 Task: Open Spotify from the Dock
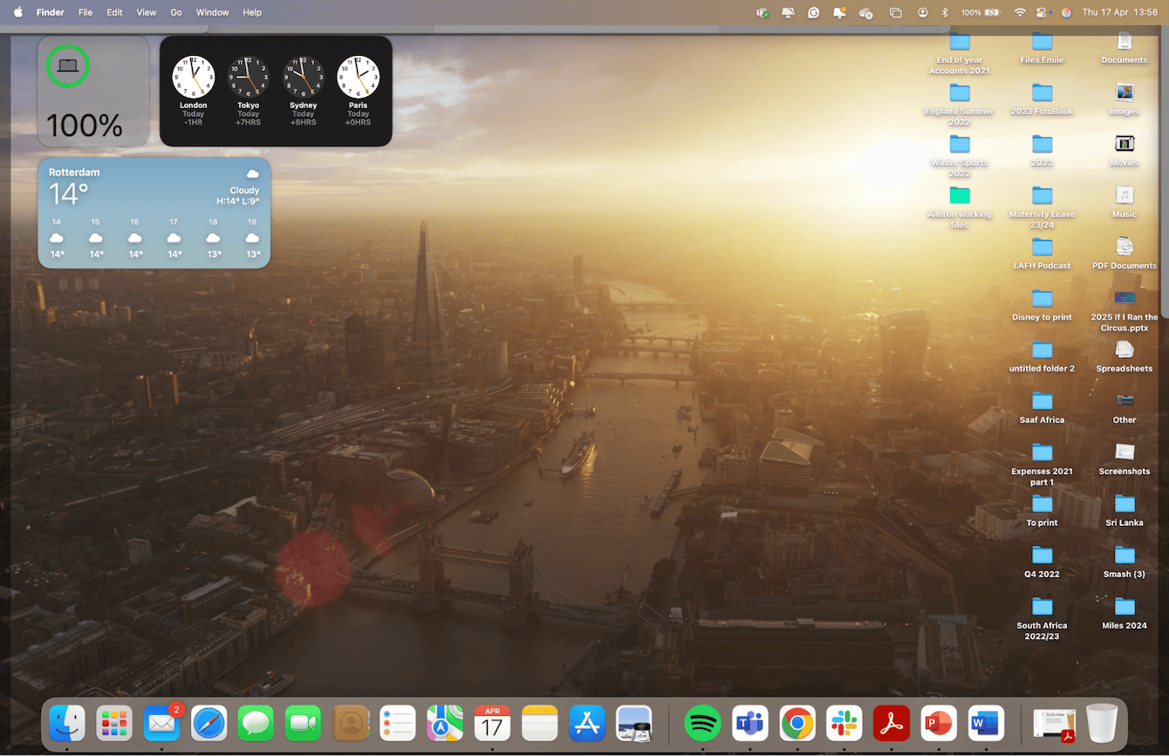[x=702, y=723]
